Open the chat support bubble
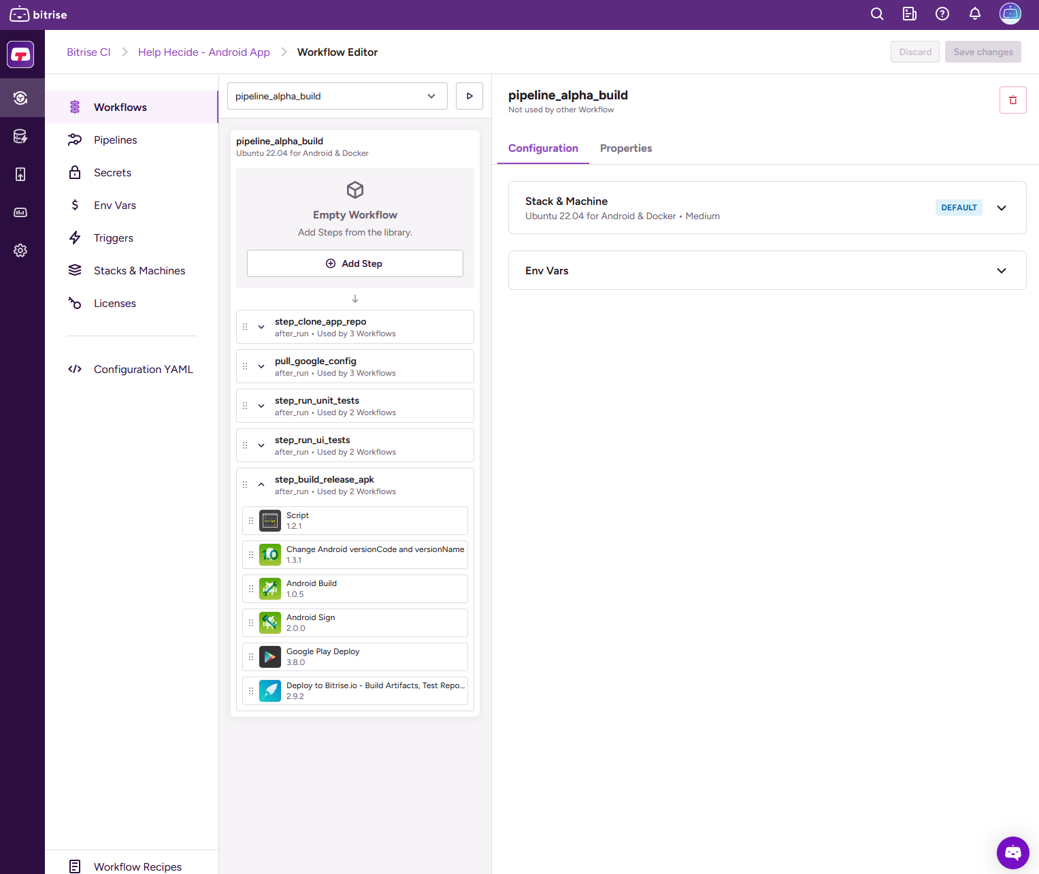The height and width of the screenshot is (874, 1039). pos(1013,853)
